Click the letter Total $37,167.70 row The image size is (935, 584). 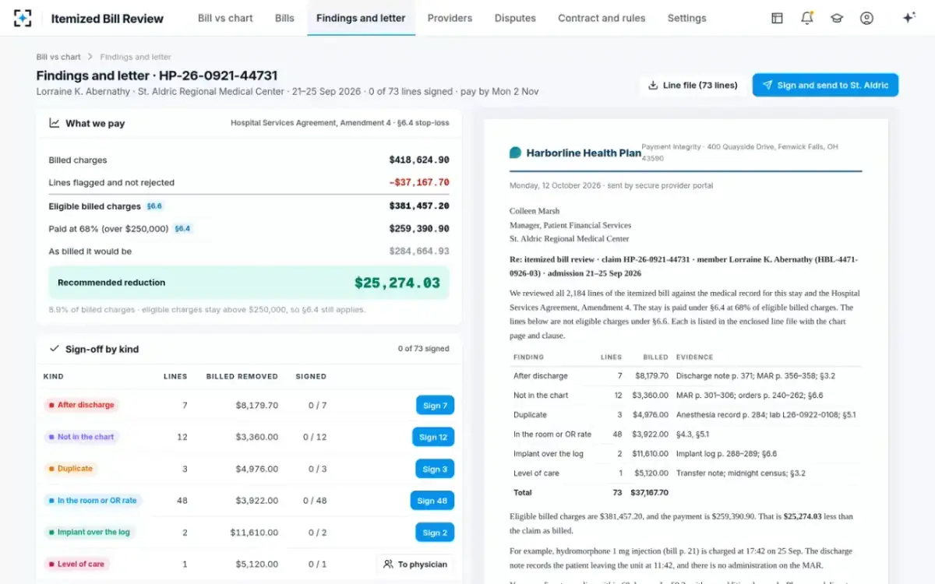(686, 493)
